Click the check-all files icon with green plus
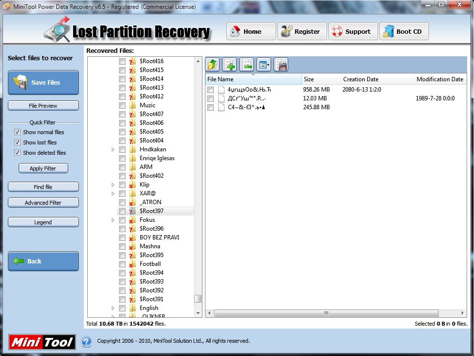 pos(230,65)
